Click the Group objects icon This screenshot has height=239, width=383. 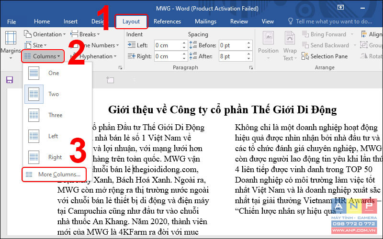click(364, 45)
